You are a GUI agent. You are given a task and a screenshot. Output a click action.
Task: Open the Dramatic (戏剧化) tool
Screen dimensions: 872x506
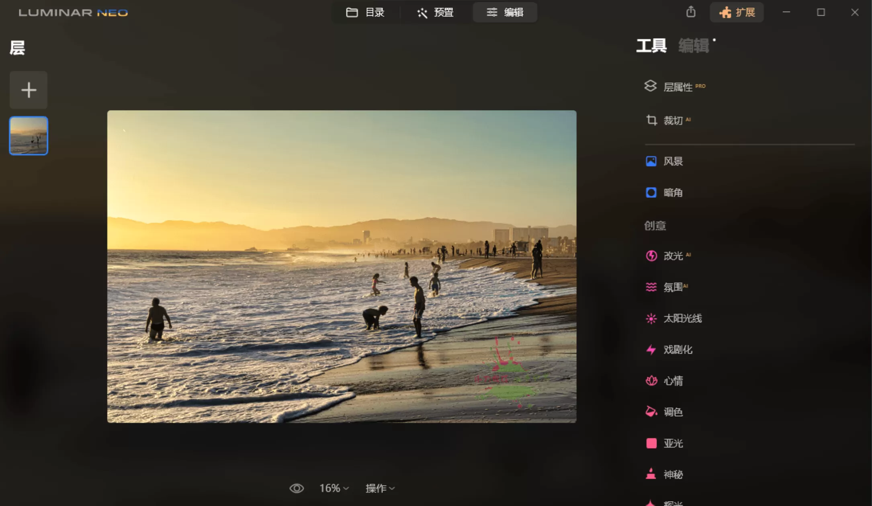(678, 350)
